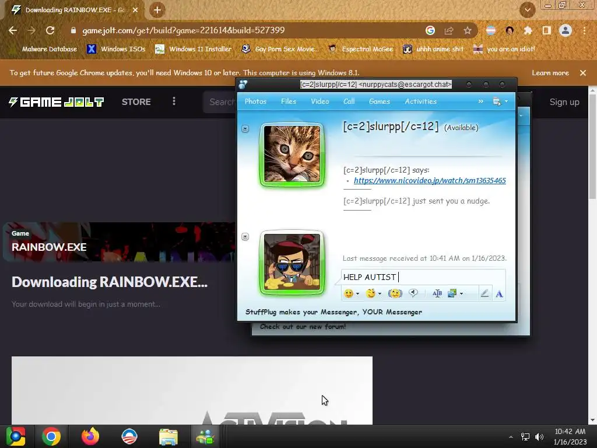Collapse slurpp's display picture arrow
This screenshot has width=597, height=448.
click(x=245, y=129)
